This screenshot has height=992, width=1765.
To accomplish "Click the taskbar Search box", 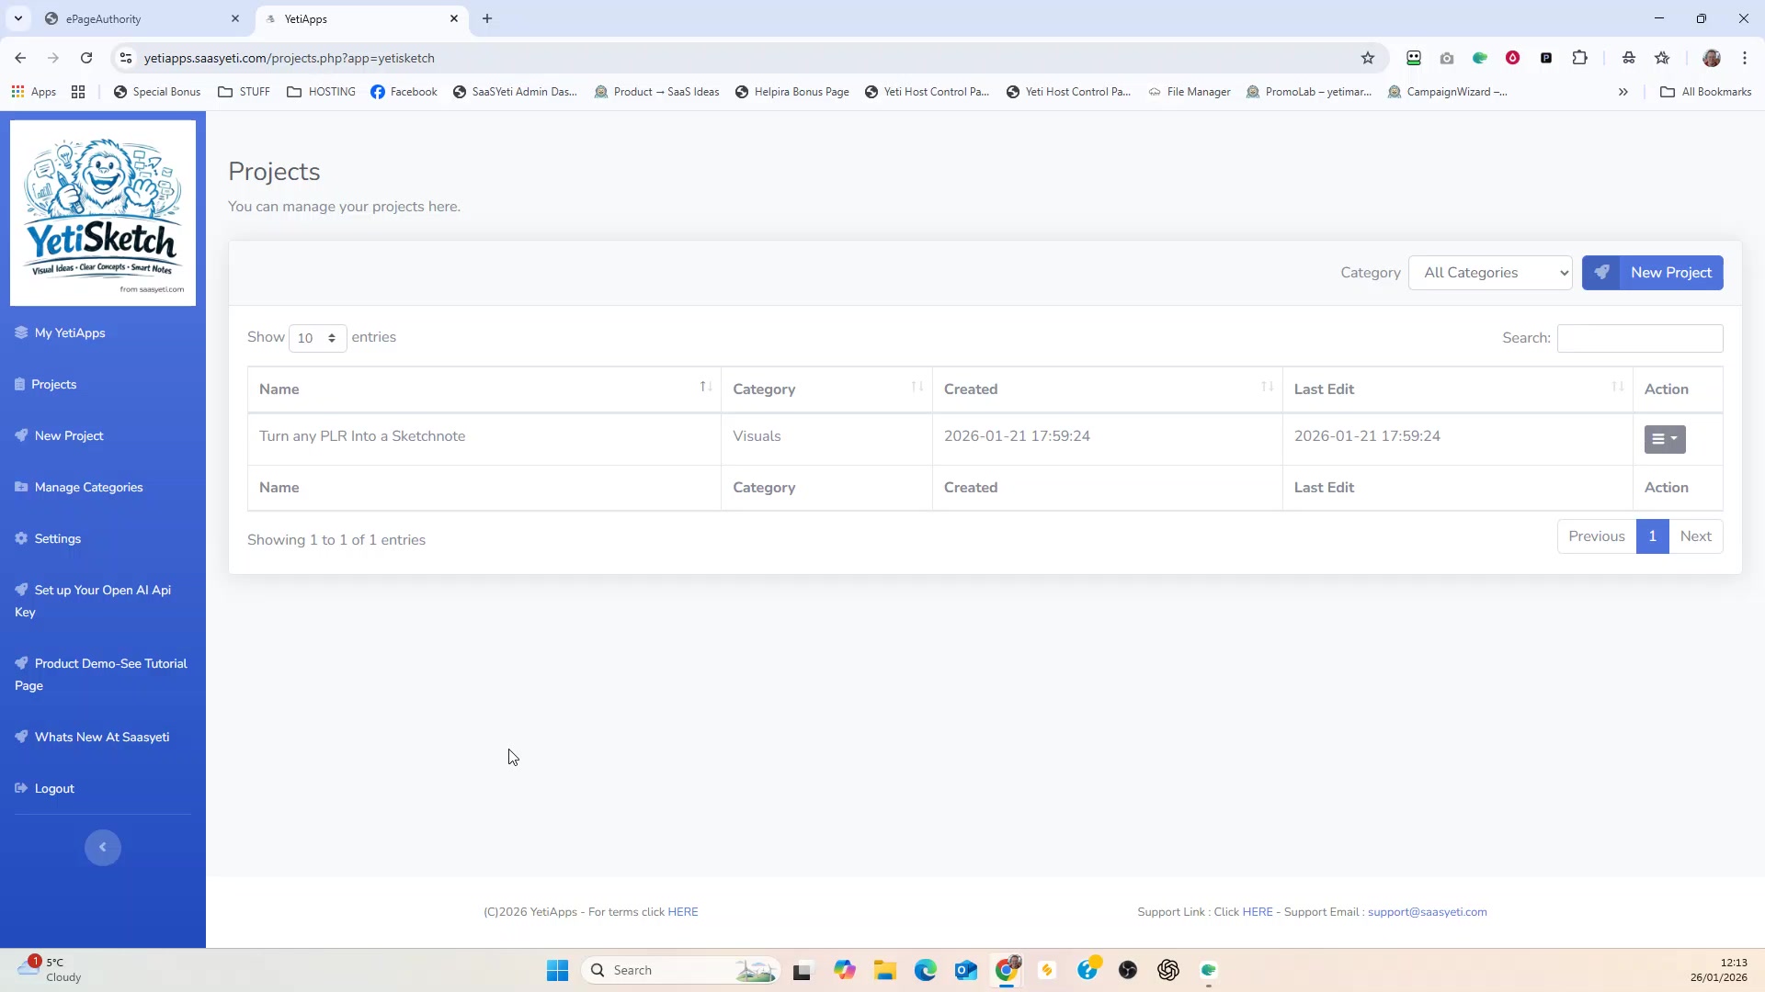I will point(680,970).
